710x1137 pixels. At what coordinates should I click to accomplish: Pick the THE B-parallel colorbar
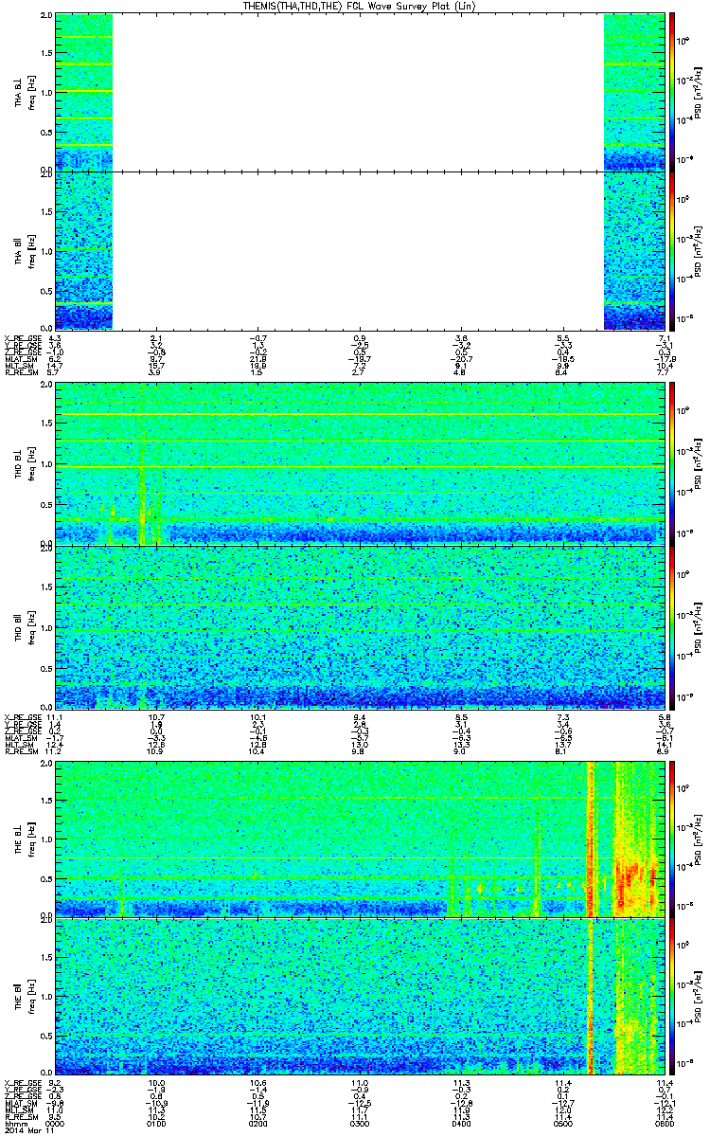pyautogui.click(x=672, y=996)
